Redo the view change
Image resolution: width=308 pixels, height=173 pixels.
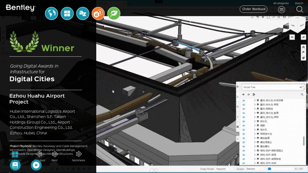click(x=304, y=37)
